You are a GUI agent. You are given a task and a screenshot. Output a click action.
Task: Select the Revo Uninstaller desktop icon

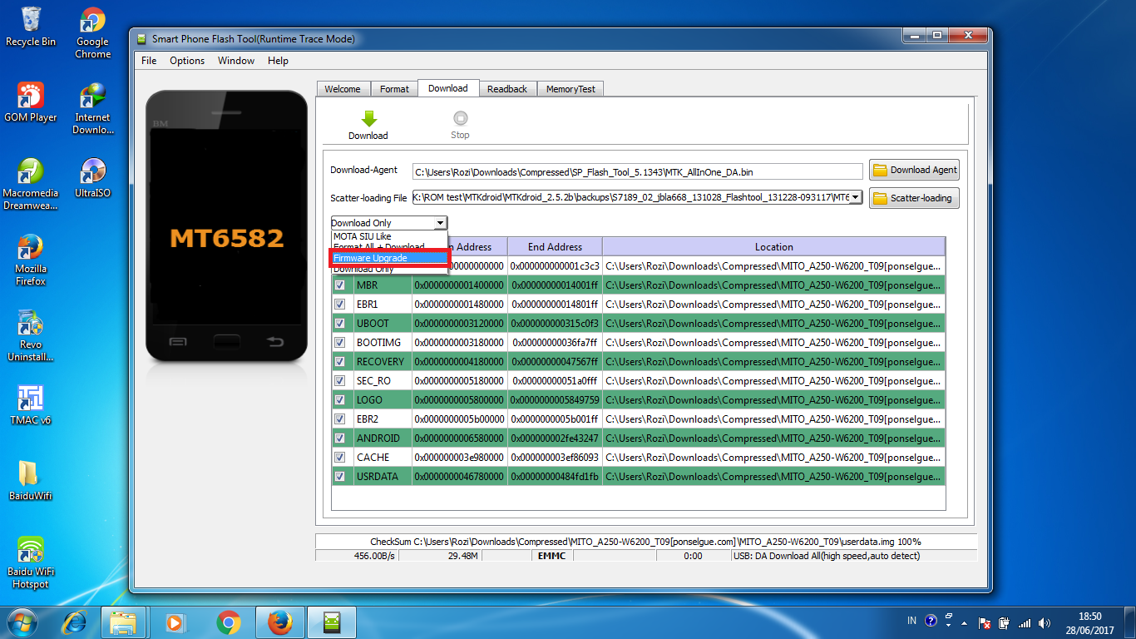31,335
